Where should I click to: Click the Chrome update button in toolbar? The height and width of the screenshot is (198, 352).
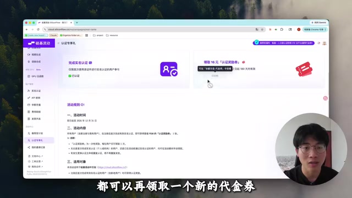click(315, 29)
